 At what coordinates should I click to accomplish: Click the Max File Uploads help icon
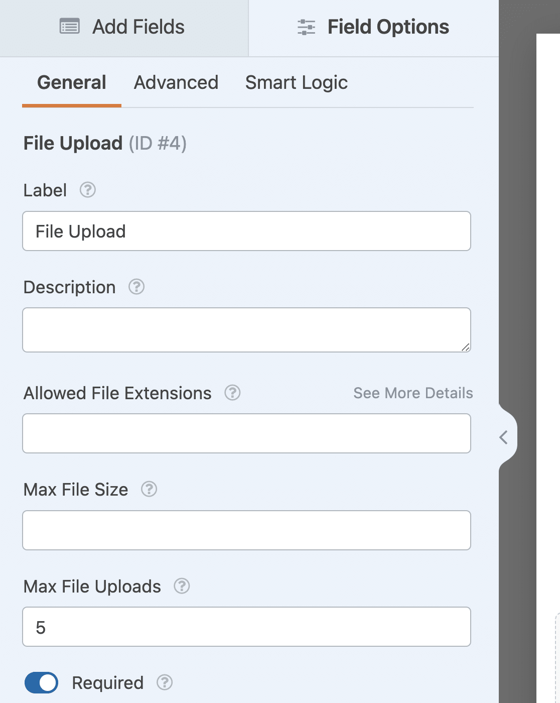coord(181,586)
